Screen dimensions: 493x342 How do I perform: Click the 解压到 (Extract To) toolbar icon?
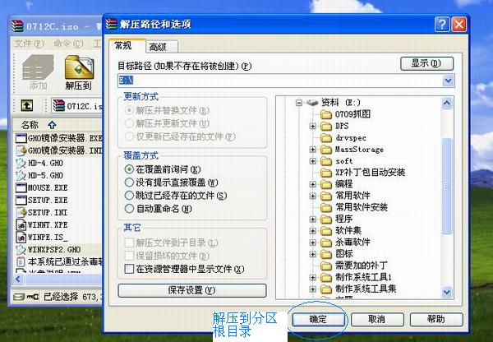tap(79, 72)
